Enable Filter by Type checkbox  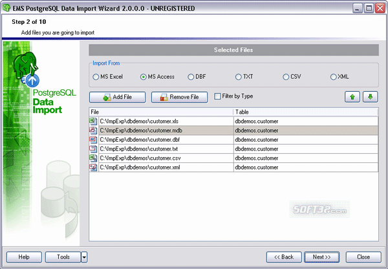coord(217,96)
